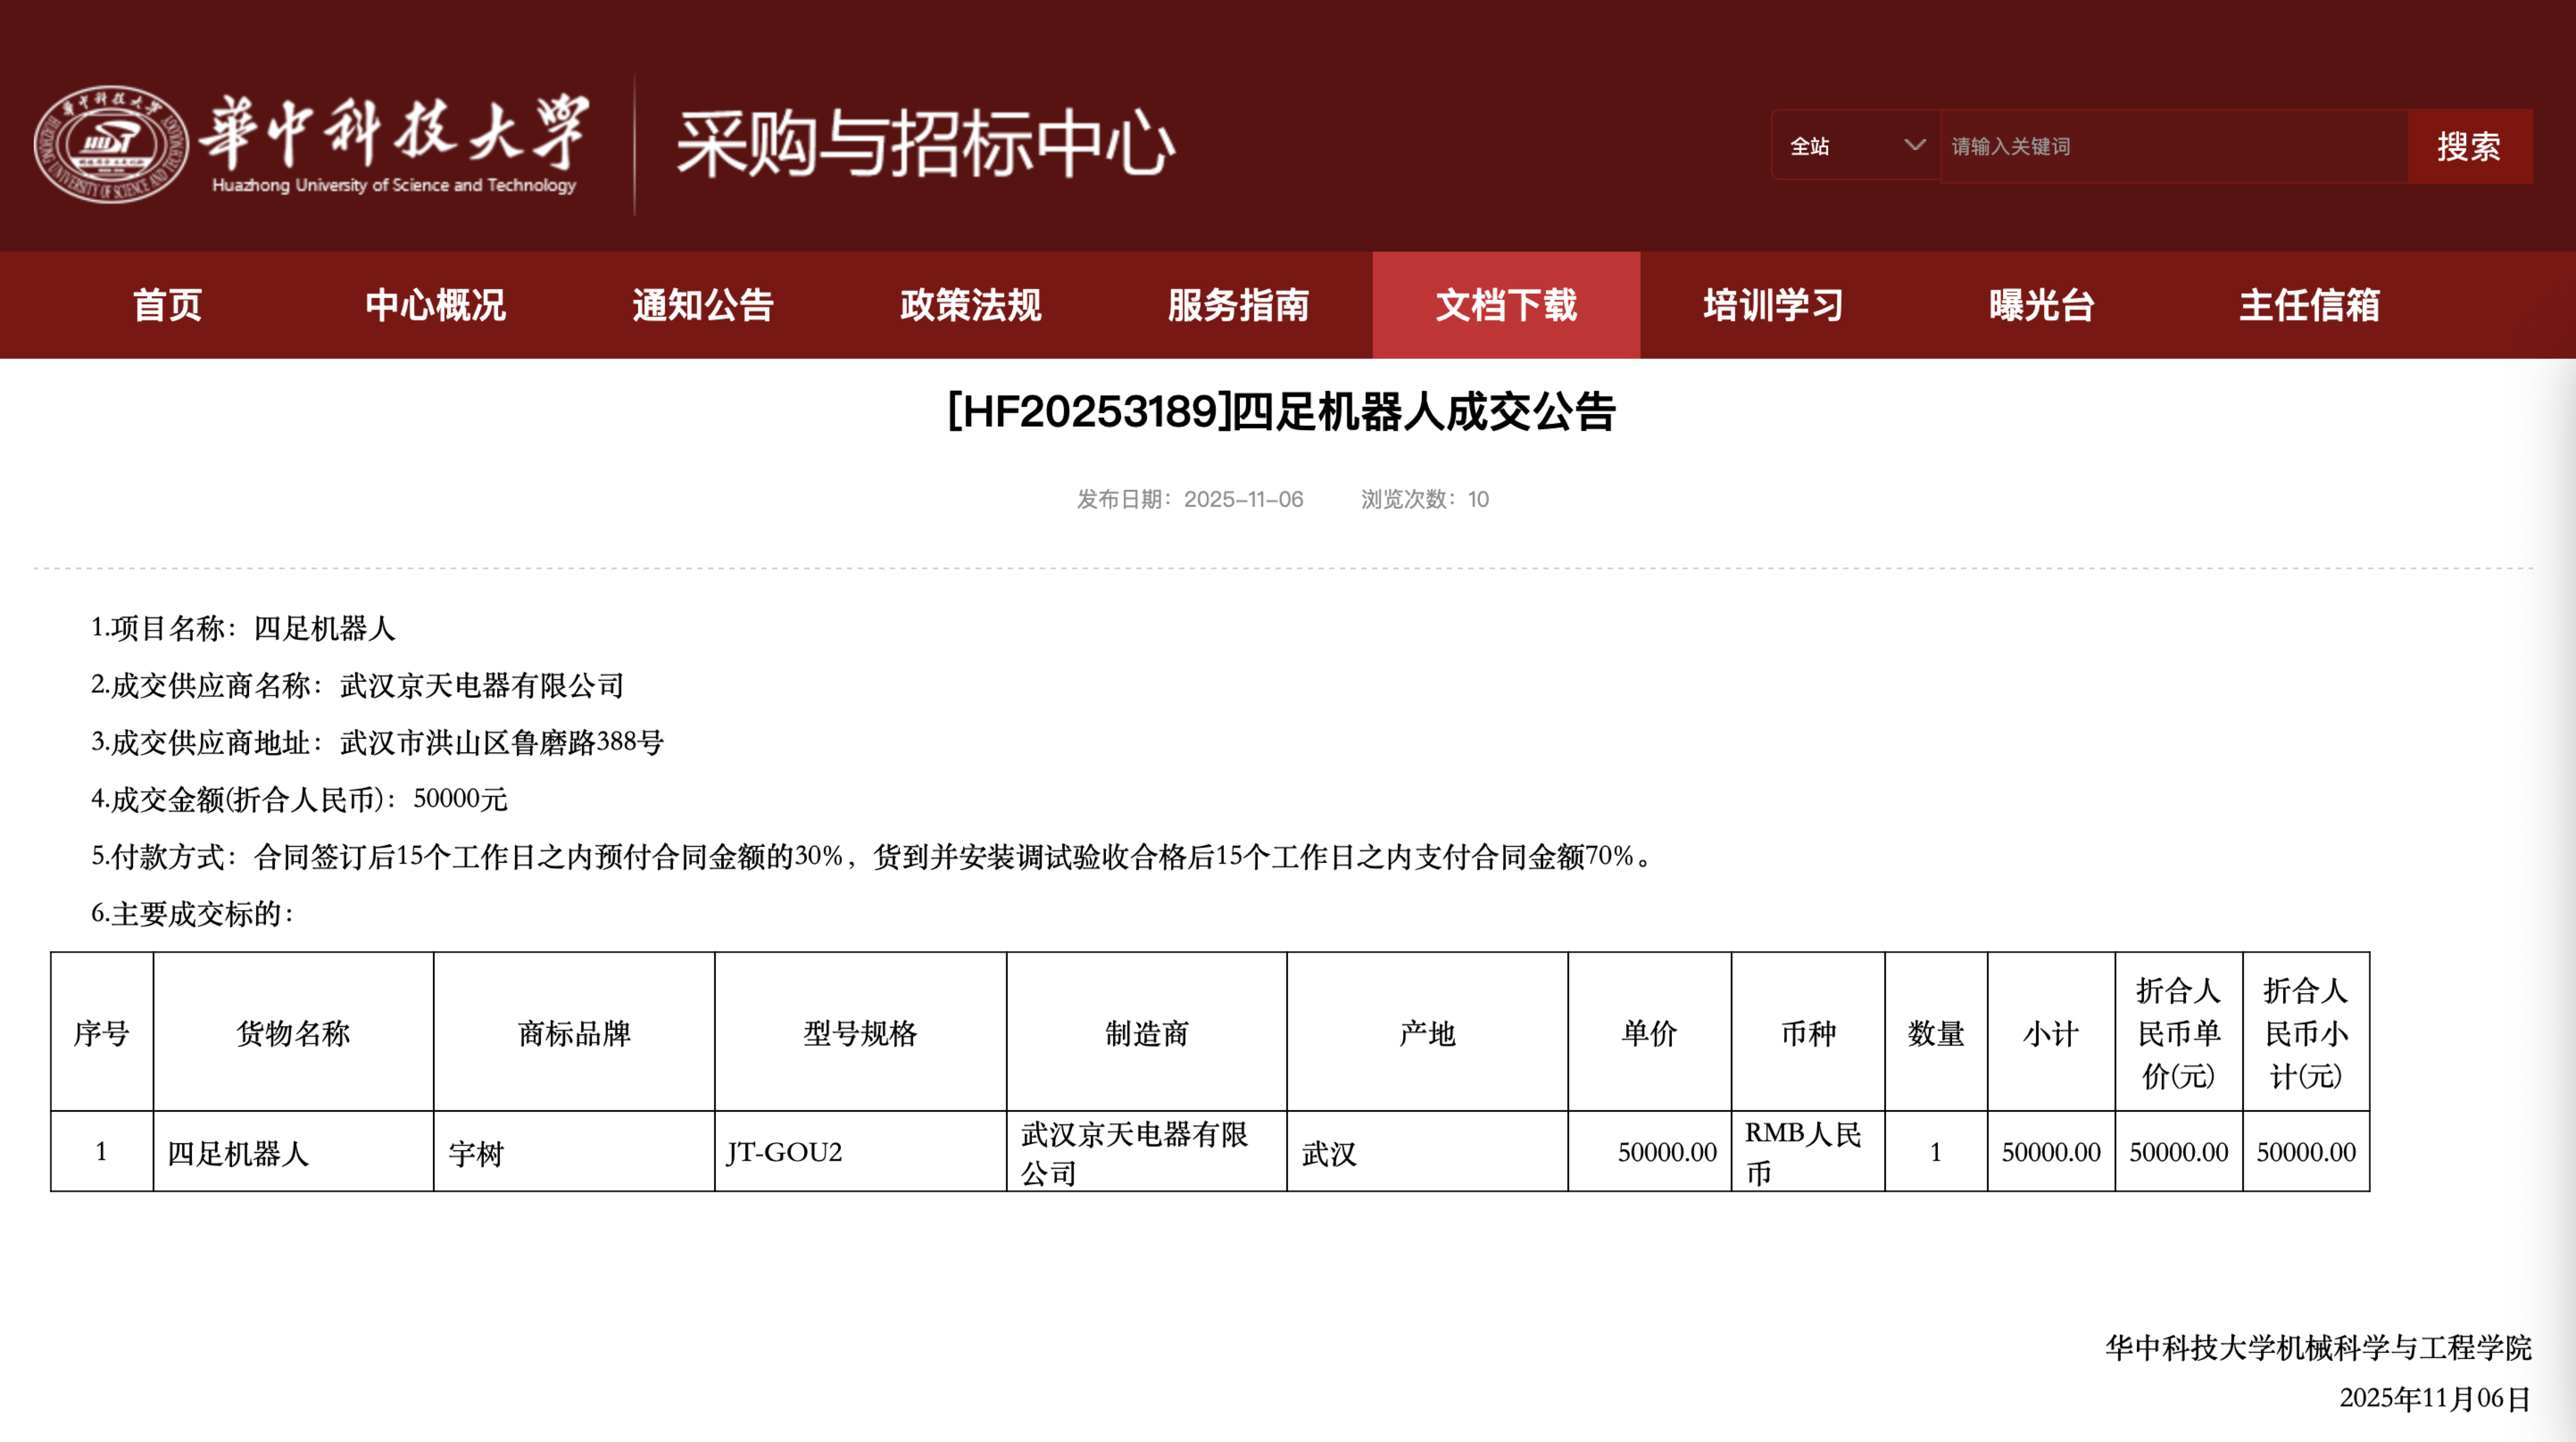This screenshot has height=1442, width=2576.
Task: Click the JT-GOU2 model cell in table
Action: pos(784,1152)
